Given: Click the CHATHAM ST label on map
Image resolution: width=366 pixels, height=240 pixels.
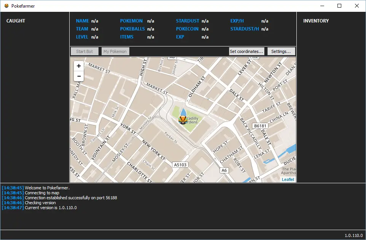Looking at the screenshot, I should pyautogui.click(x=231, y=155).
